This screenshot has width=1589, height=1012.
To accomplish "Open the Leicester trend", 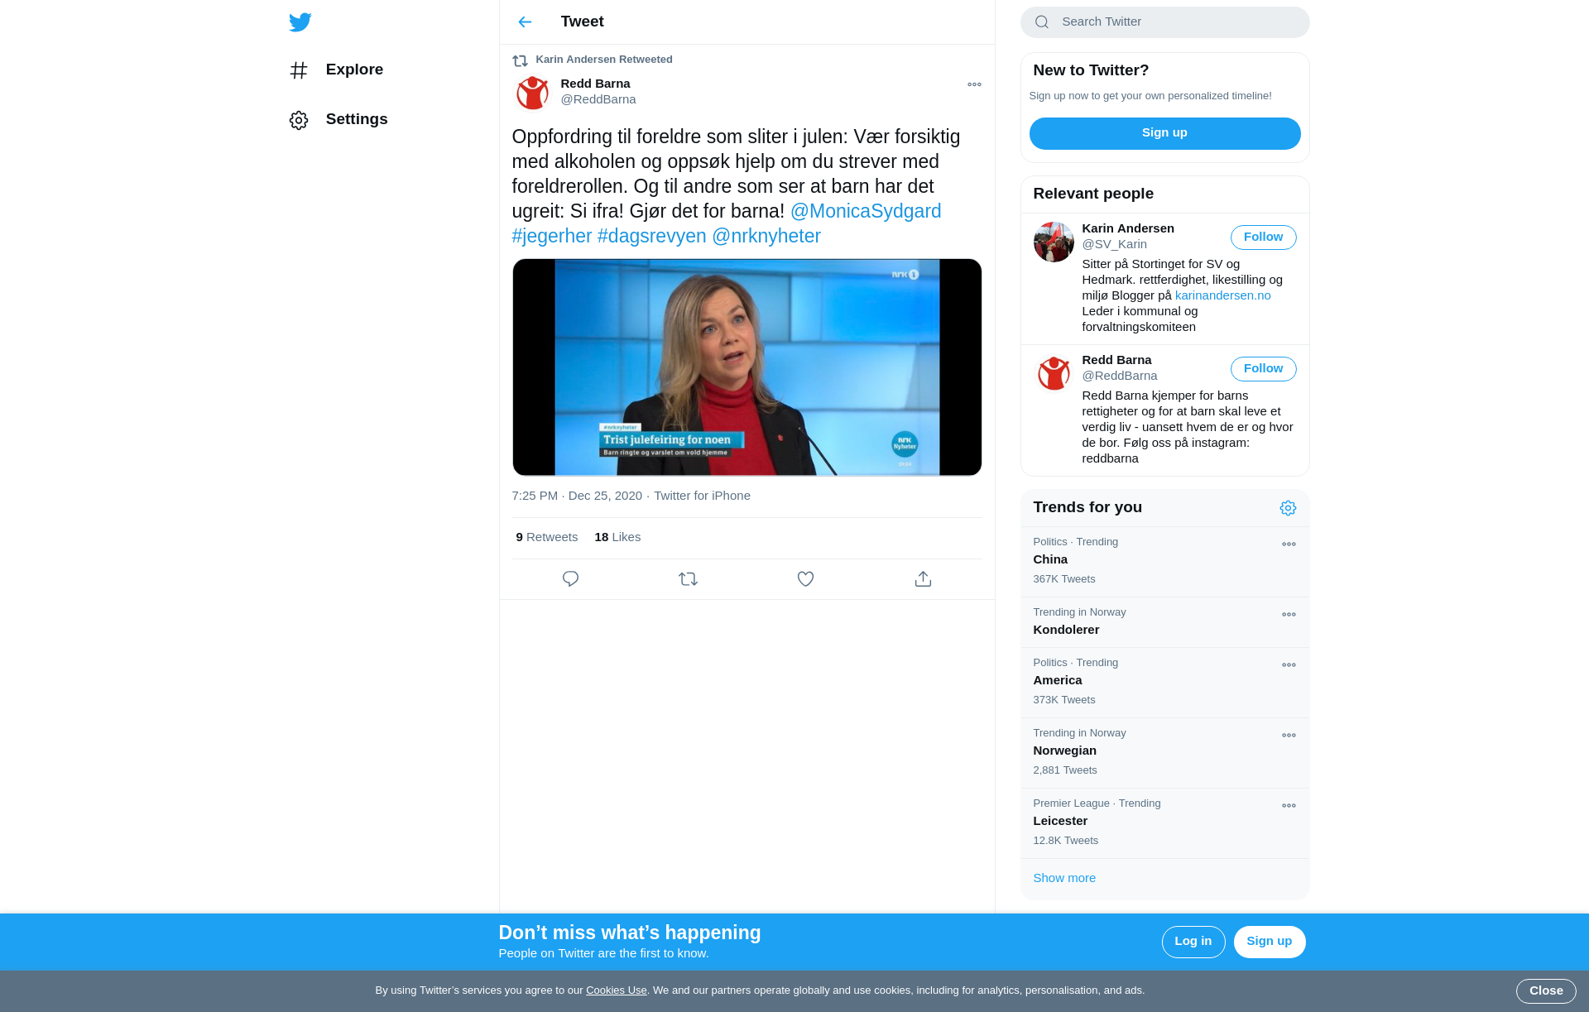I will click(1164, 823).
